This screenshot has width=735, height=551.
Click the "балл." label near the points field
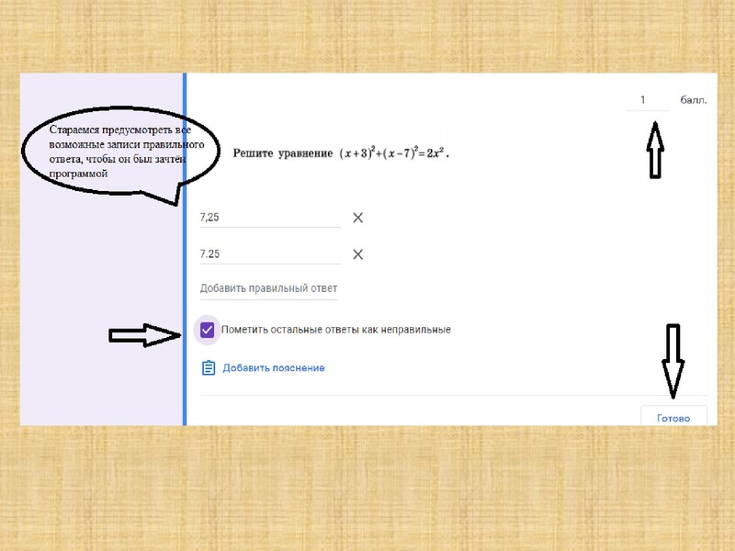click(x=693, y=100)
